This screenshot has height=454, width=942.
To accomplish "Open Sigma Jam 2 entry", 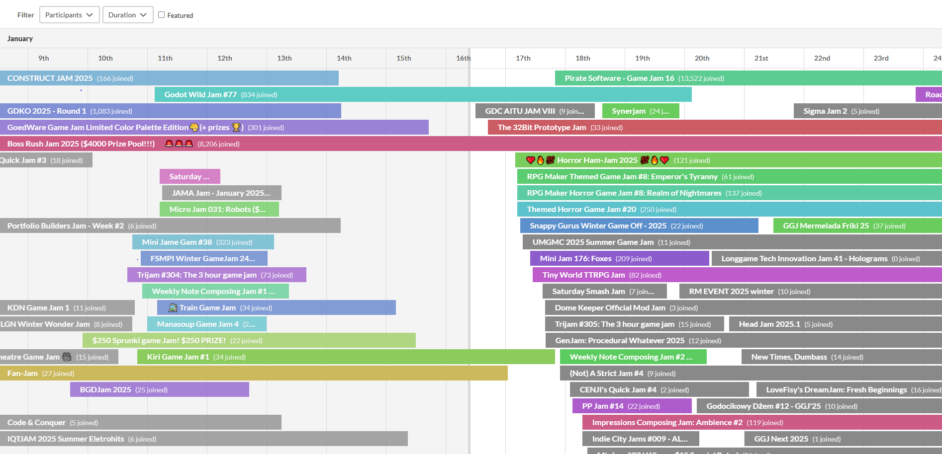I will (868, 111).
